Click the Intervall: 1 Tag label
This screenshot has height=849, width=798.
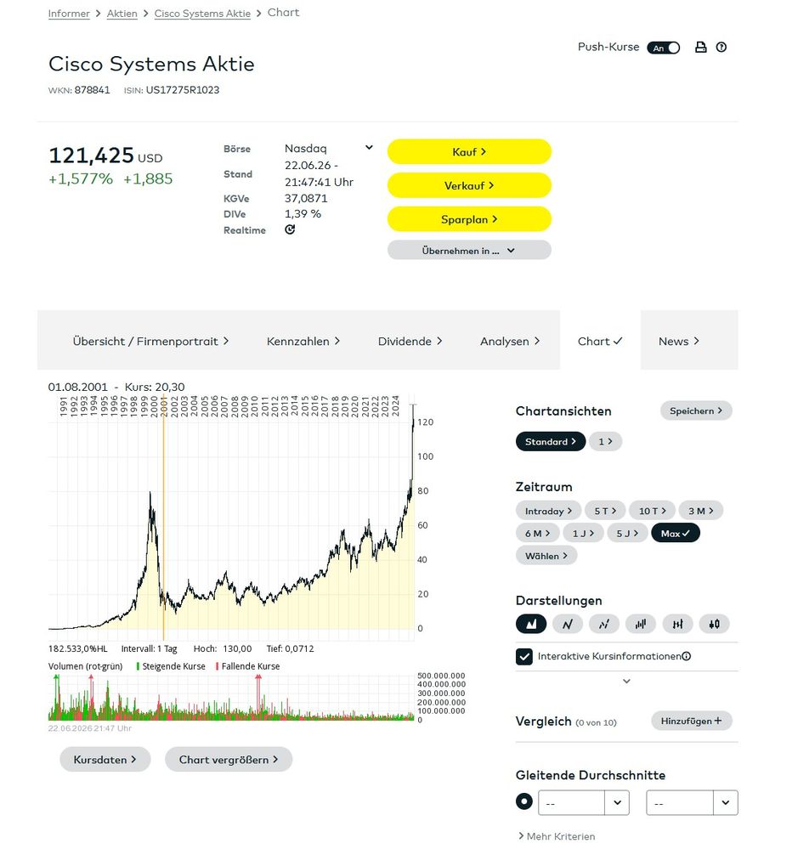pyautogui.click(x=149, y=648)
